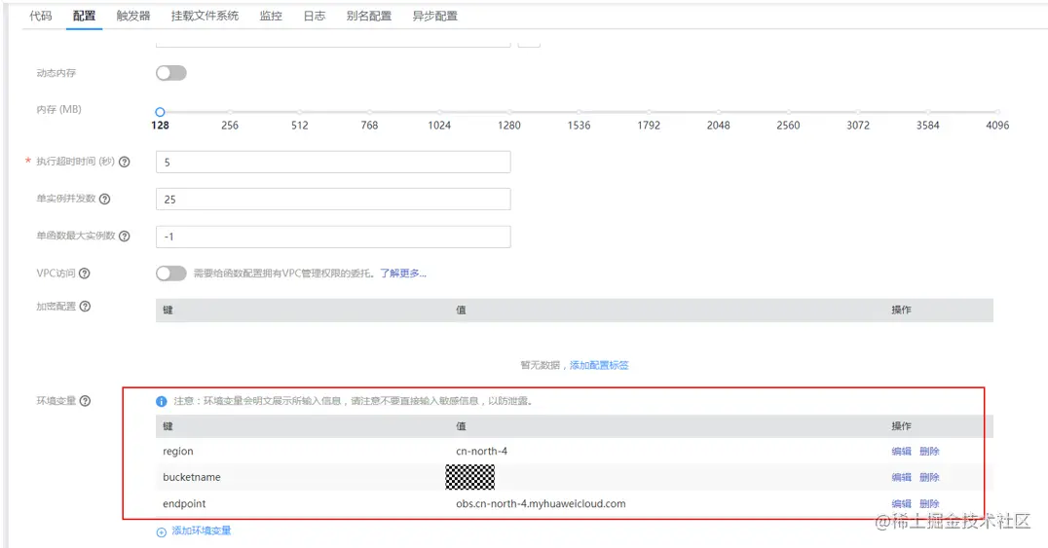Set memory slider to 512
Viewport: 1048px width, 548px height.
[x=299, y=112]
